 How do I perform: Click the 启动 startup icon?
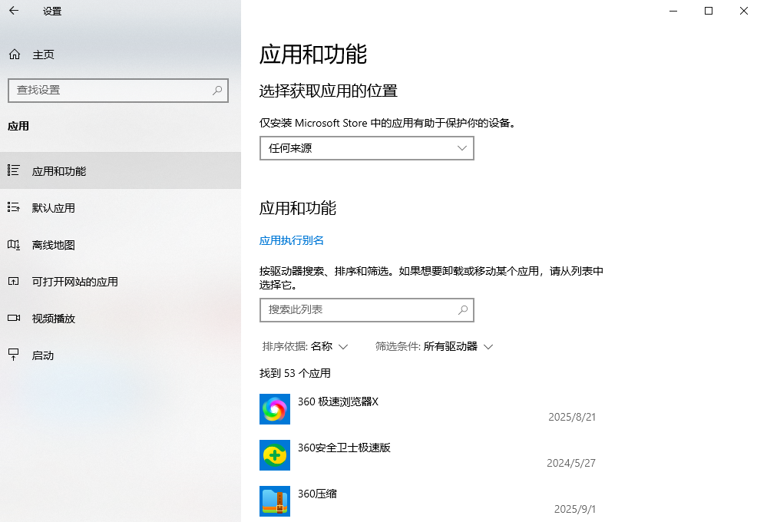tap(14, 355)
